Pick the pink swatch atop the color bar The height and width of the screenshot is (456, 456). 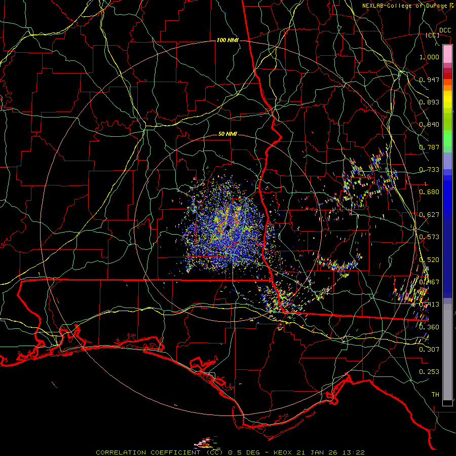(x=447, y=54)
